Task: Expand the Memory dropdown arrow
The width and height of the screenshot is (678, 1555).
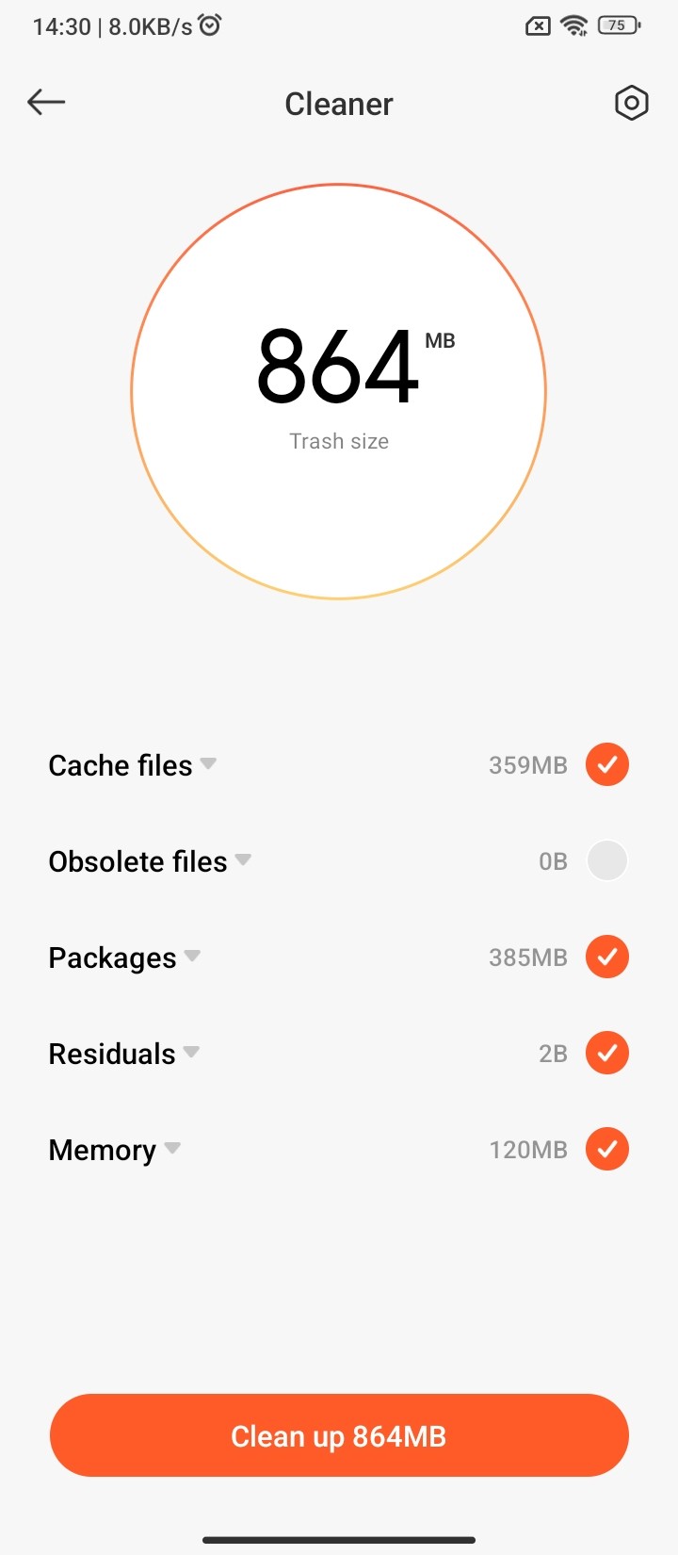Action: tap(172, 1148)
